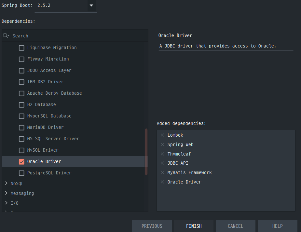301x232 pixels.
Task: Expand the Messaging category
Action: (6, 193)
